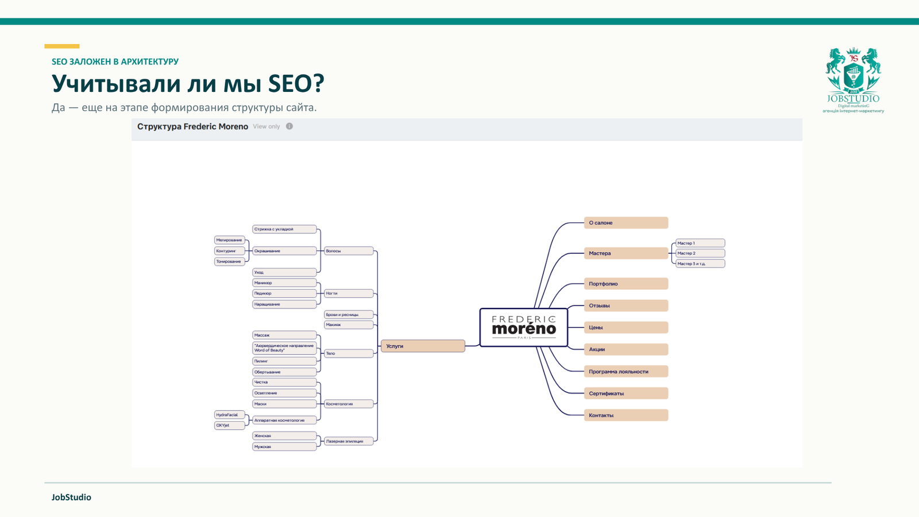Click the Мастер 2 node
Viewport: 919px width, 517px height.
700,253
